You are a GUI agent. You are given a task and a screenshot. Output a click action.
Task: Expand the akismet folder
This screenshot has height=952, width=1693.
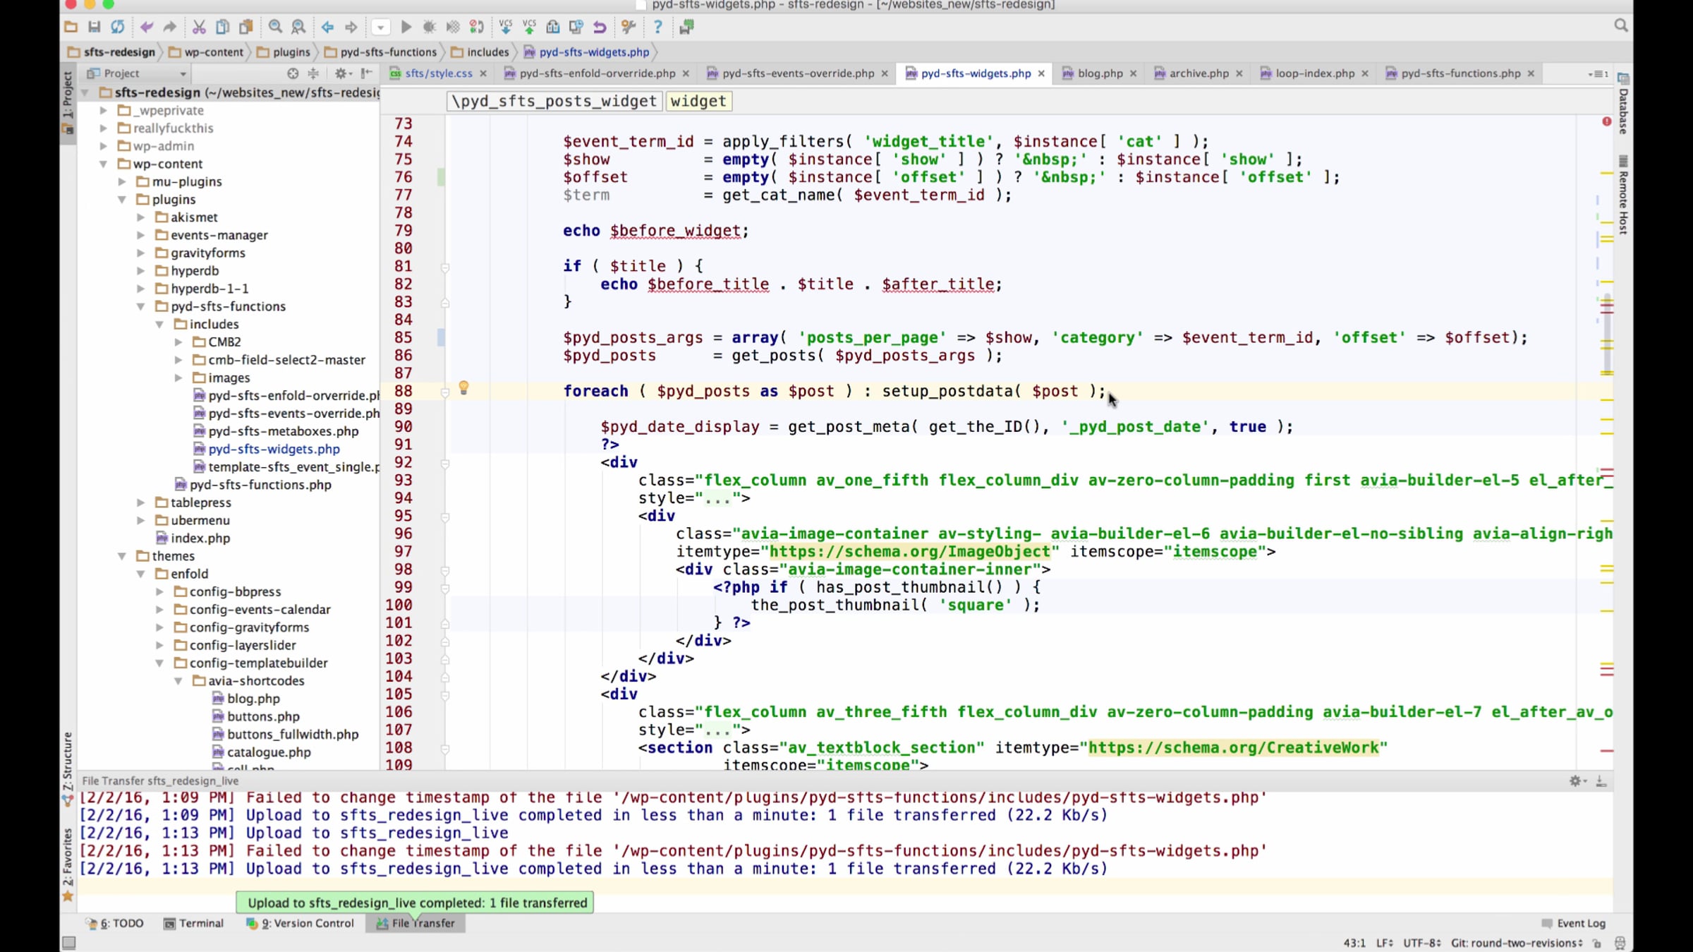(140, 217)
